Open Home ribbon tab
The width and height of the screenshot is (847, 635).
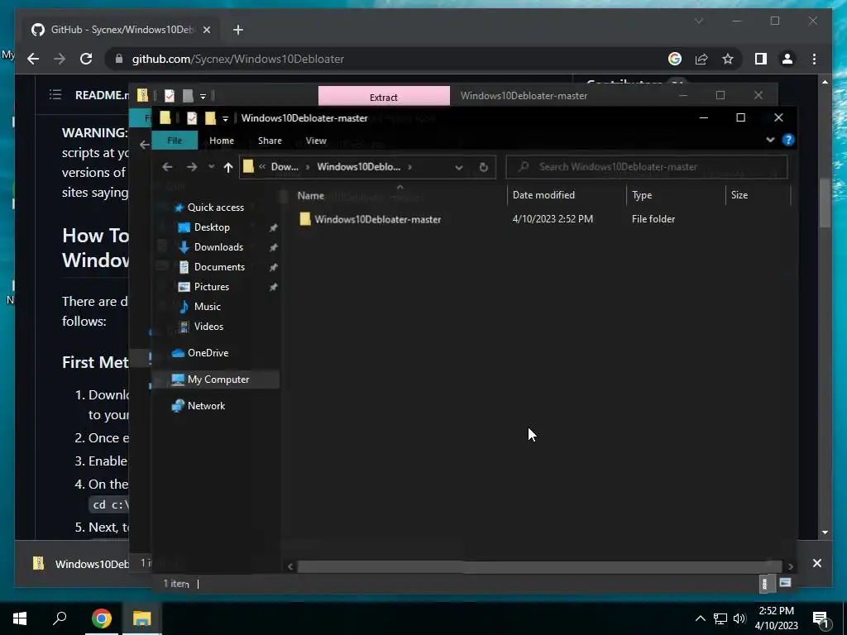coord(222,141)
